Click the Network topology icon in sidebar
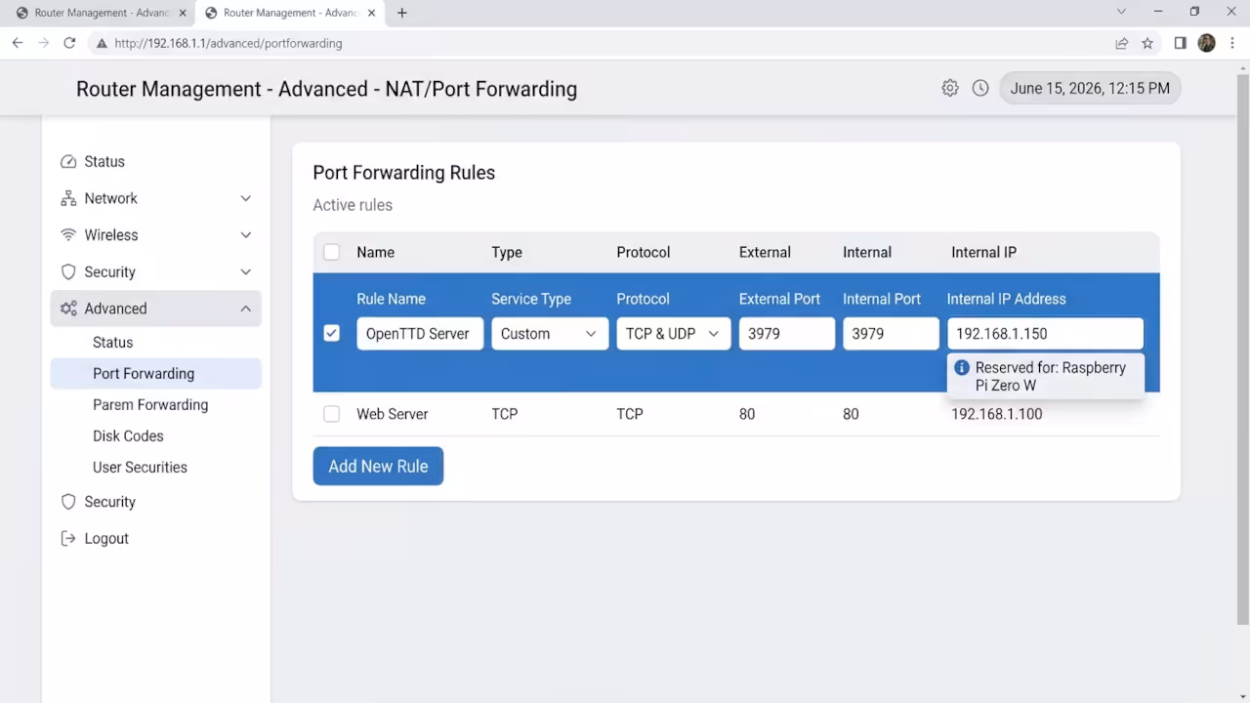This screenshot has height=703, width=1250. click(68, 198)
